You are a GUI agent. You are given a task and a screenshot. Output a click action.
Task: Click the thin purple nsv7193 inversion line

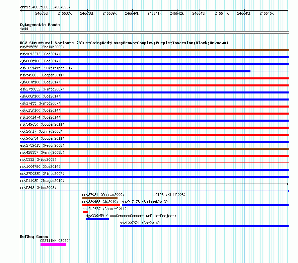(219, 198)
